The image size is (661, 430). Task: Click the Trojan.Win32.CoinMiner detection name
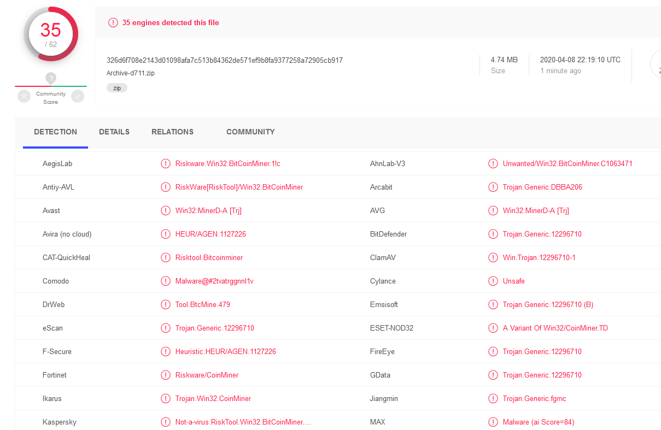[x=213, y=398]
